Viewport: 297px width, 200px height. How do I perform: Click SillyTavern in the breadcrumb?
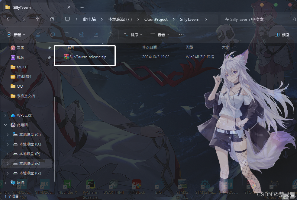190,19
